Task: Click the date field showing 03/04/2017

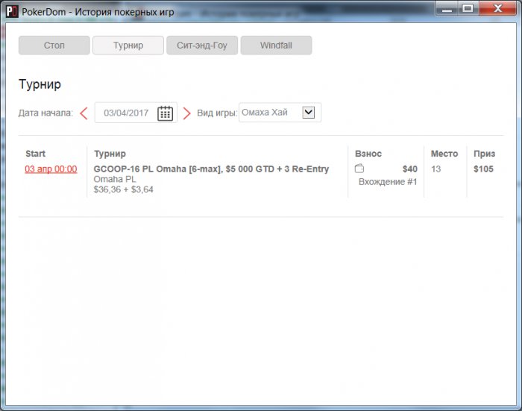Action: coord(136,113)
